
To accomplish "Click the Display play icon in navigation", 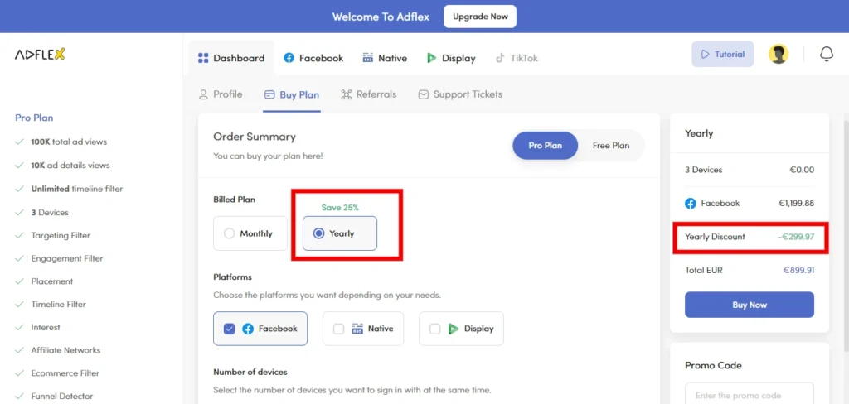I will 431,58.
